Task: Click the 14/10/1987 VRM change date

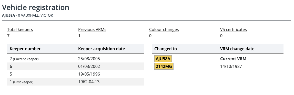Action: [x=231, y=66]
